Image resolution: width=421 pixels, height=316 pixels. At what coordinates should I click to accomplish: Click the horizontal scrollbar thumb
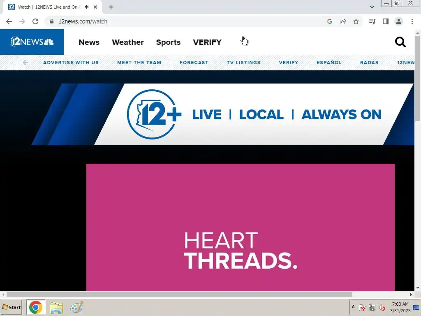pyautogui.click(x=179, y=295)
